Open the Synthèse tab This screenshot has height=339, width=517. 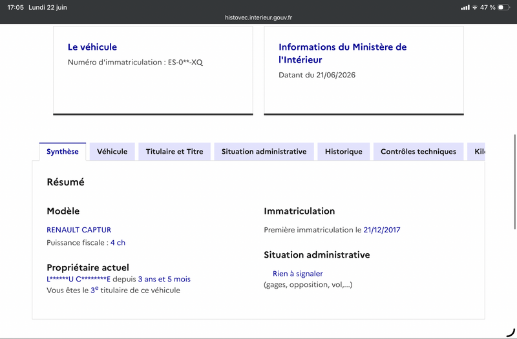coord(63,152)
